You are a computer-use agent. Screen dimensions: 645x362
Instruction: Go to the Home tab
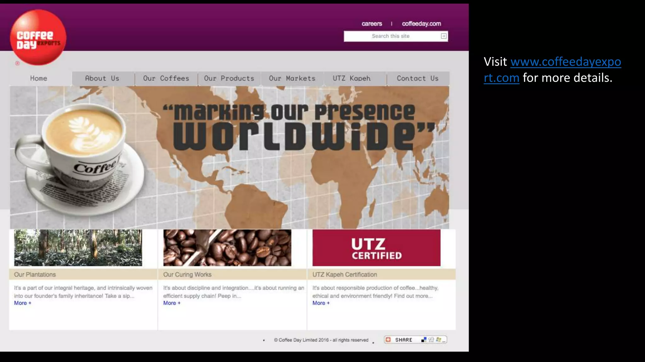click(x=39, y=79)
